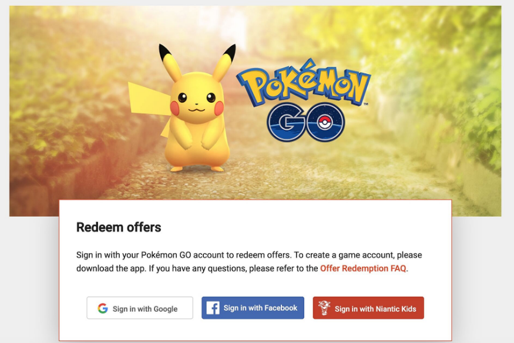This screenshot has height=343, width=514.
Task: Click the Sign in with Google button
Action: 140,308
